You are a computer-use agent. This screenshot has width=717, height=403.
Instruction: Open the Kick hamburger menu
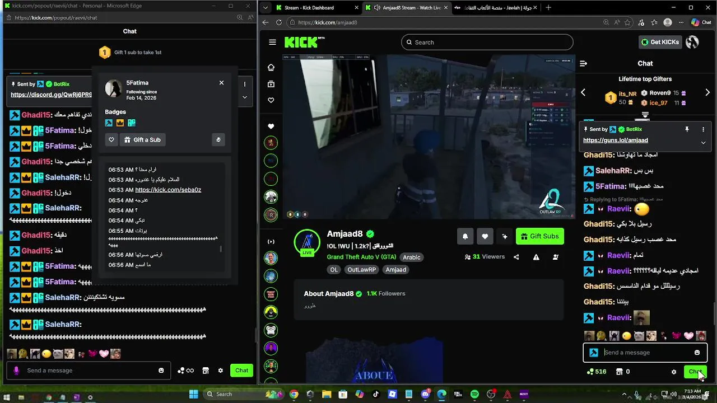tap(272, 42)
